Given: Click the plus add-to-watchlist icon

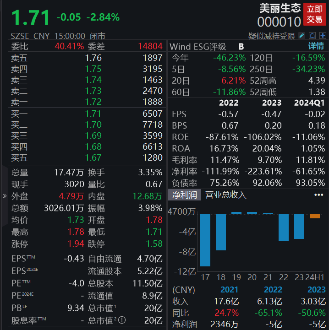Looking at the screenshot, I should pyautogui.click(x=322, y=36).
